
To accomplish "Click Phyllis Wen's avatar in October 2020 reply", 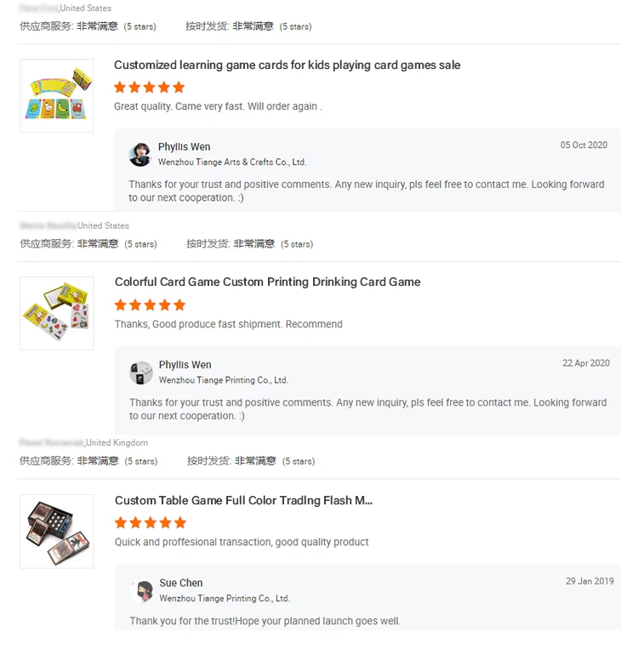I will [x=140, y=155].
